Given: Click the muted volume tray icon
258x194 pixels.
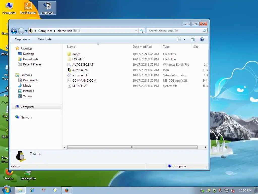Looking at the screenshot, I should click(232, 190).
